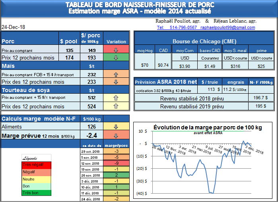Click the Neutre yellow legend swatch
Image resolution: width=278 pixels, height=202 pixels.
[31, 179]
